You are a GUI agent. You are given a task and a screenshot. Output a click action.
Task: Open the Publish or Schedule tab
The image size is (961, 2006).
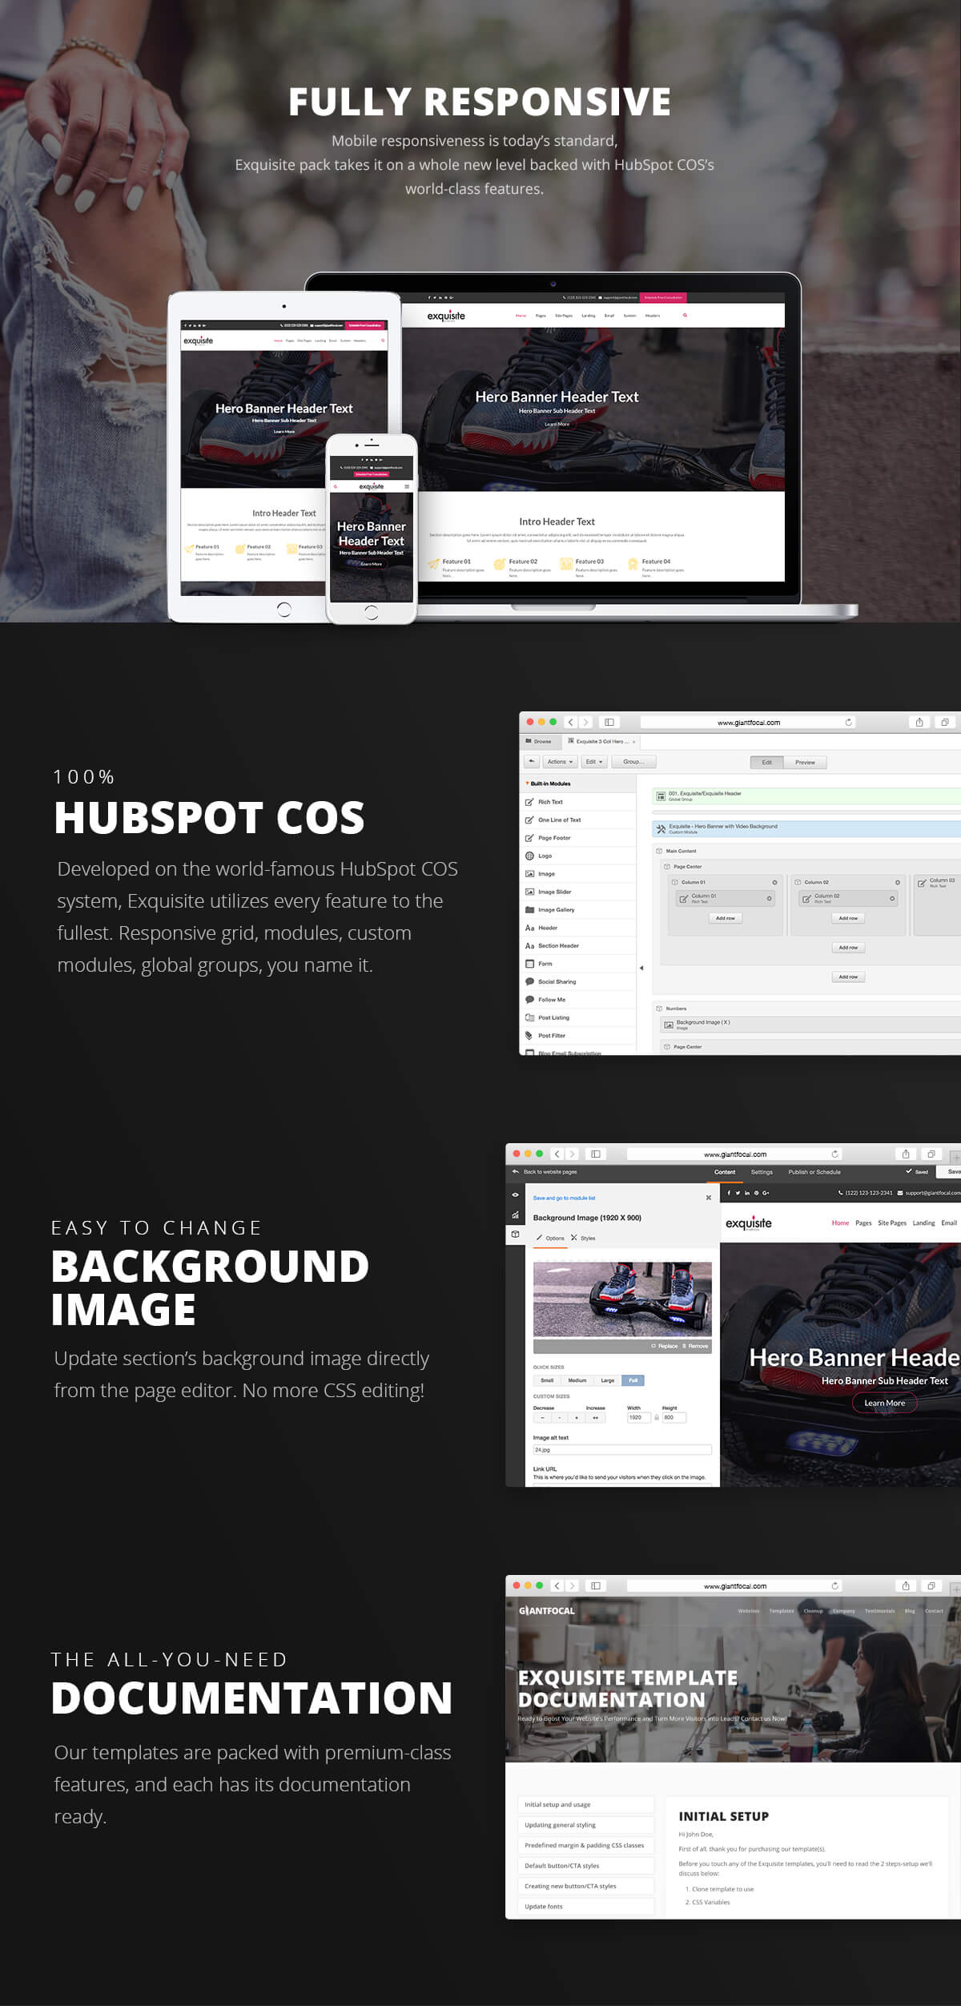814,1172
